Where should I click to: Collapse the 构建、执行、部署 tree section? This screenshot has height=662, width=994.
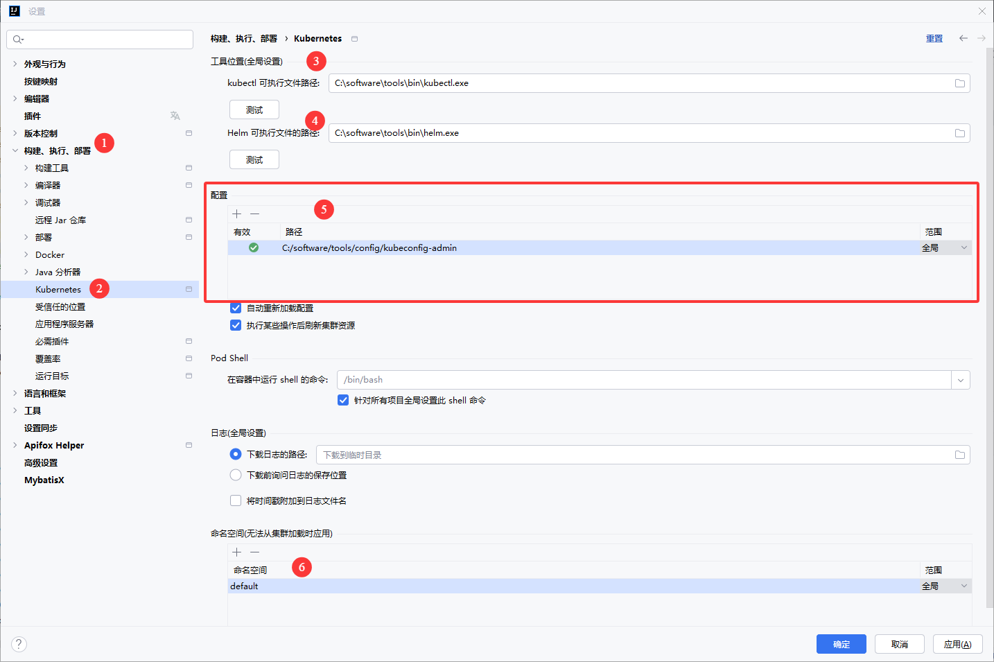tap(15, 150)
